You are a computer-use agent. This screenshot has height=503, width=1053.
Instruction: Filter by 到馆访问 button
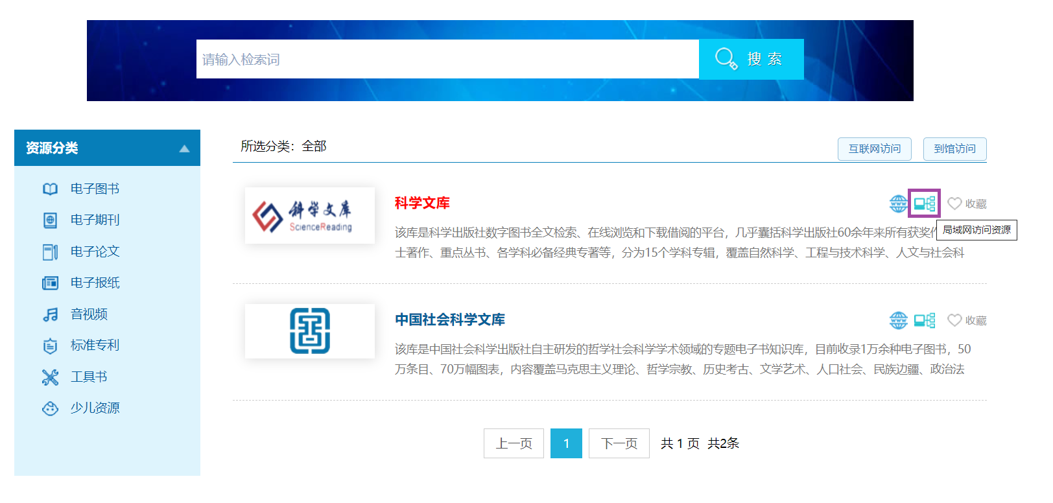point(954,149)
